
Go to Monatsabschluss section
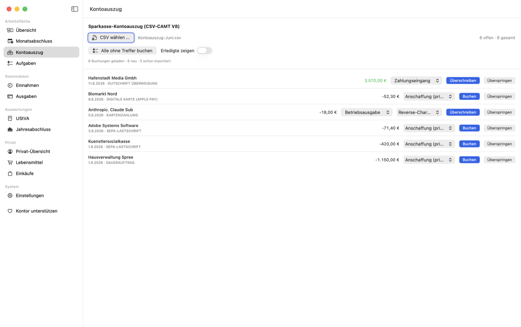41,41
